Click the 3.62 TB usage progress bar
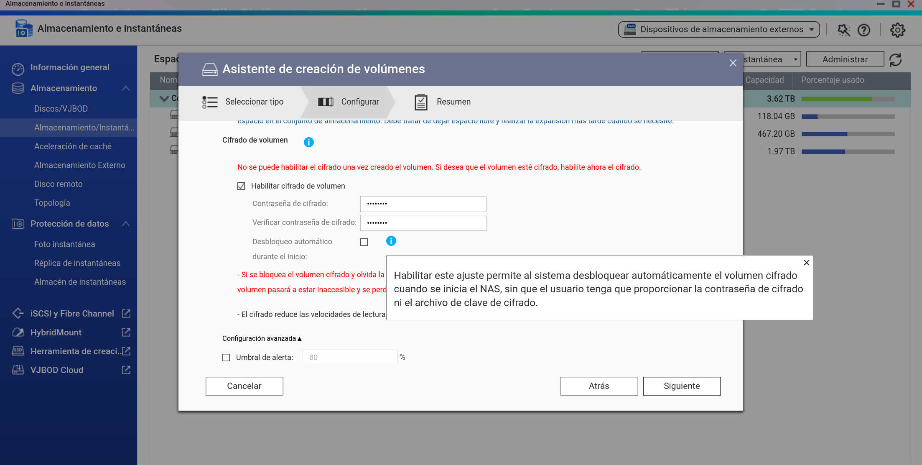Image resolution: width=922 pixels, height=465 pixels. click(x=848, y=99)
